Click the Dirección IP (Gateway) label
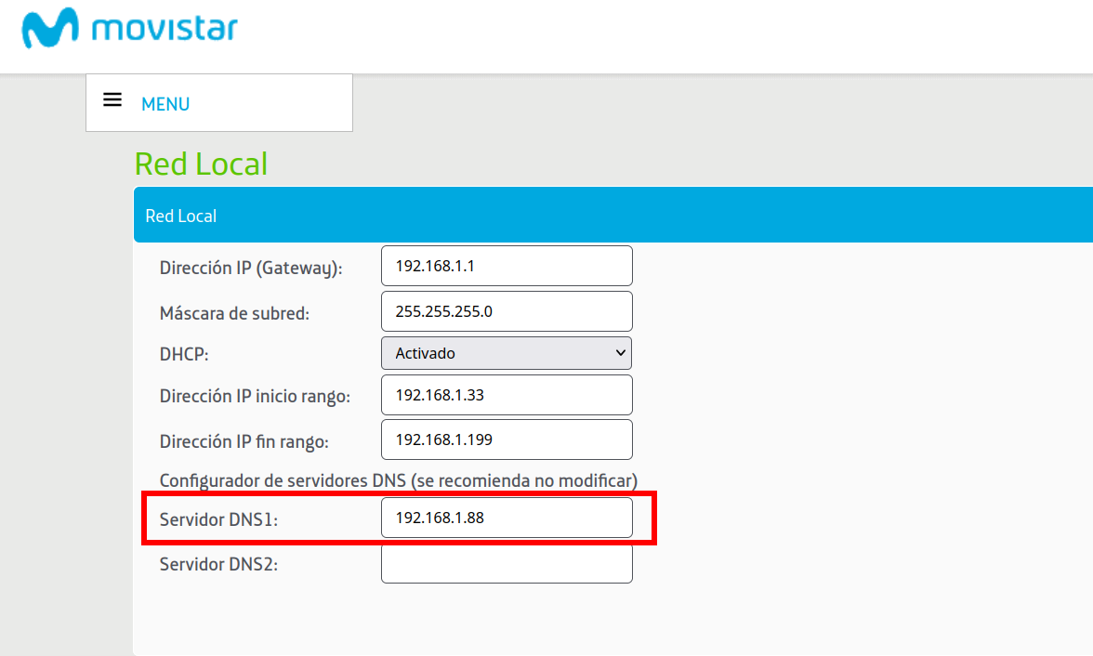Screen dimensions: 1093x656 click(251, 269)
